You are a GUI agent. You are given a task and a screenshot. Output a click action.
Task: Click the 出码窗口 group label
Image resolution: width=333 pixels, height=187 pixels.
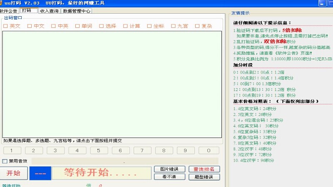click(x=13, y=18)
